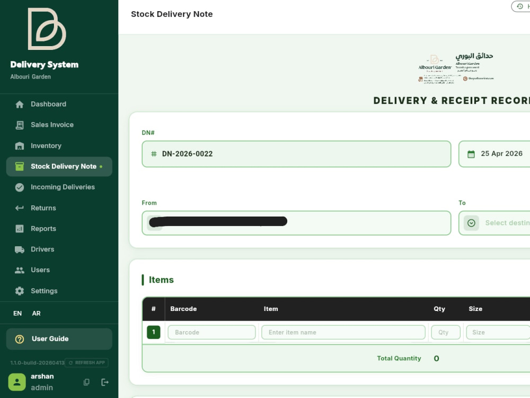Screen dimensions: 530x398
Task: Click the Settings gear icon
Action: click(20, 291)
